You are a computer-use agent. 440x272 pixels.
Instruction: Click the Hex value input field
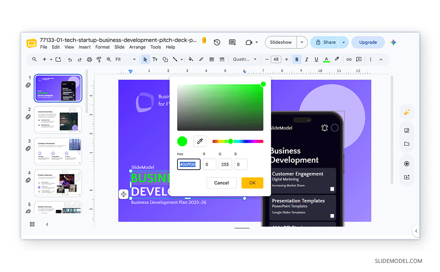189,164
